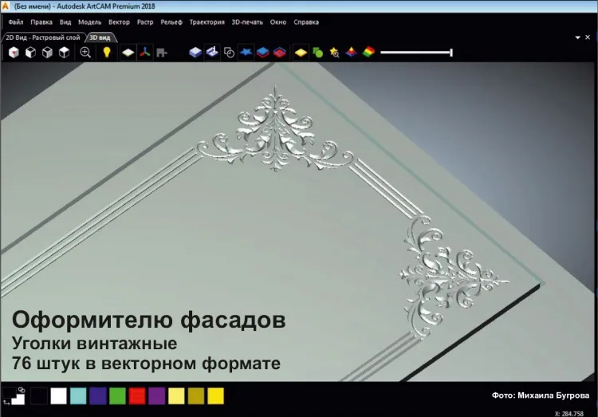Select the fourth cube view icon
Viewport: 598px width, 417px height.
pyautogui.click(x=64, y=53)
